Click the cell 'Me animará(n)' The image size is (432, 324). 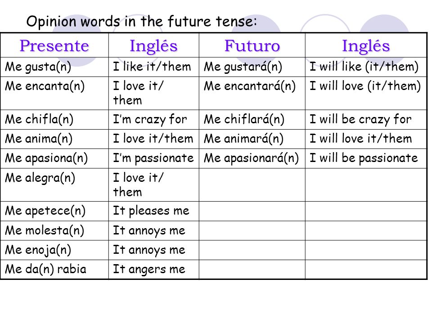point(252,139)
